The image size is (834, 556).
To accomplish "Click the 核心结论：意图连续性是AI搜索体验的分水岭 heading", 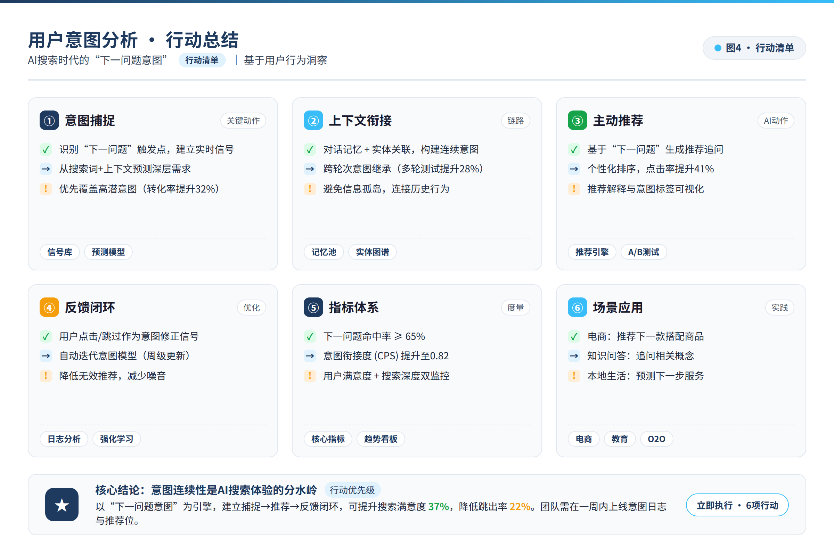I will click(206, 490).
